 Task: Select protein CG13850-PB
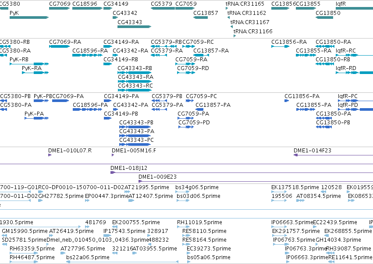[324, 127]
